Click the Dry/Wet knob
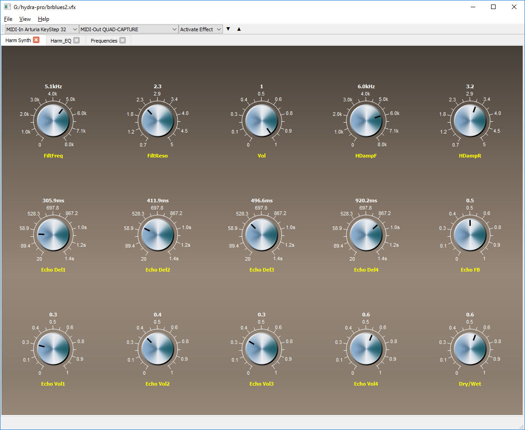 point(470,349)
